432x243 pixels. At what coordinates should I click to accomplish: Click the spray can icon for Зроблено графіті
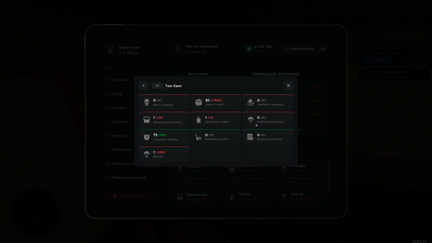198,119
